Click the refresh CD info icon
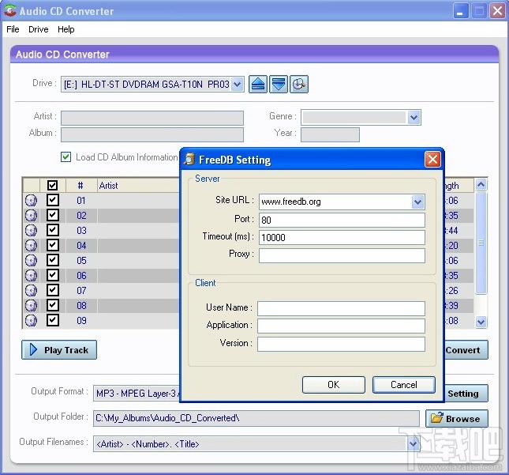 click(298, 84)
